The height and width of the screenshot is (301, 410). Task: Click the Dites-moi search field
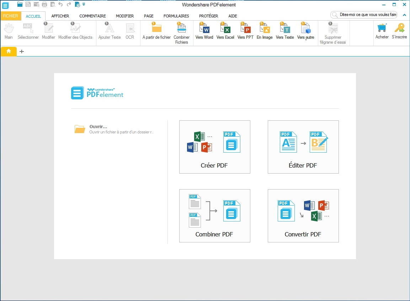(x=364, y=15)
